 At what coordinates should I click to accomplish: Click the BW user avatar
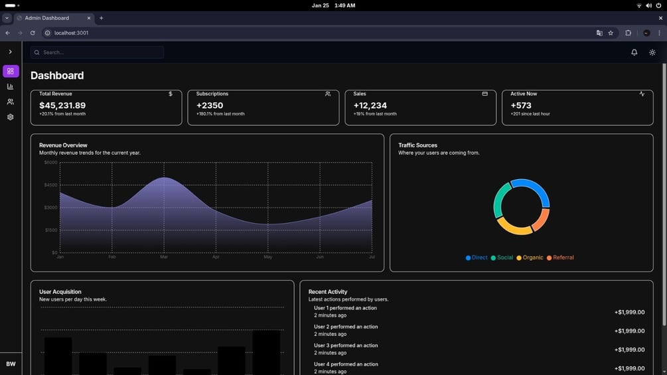click(x=11, y=364)
